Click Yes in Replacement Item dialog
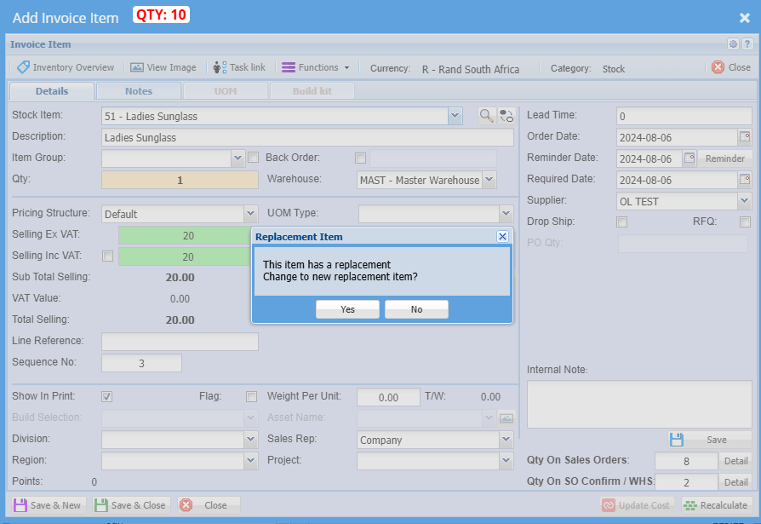 point(347,309)
